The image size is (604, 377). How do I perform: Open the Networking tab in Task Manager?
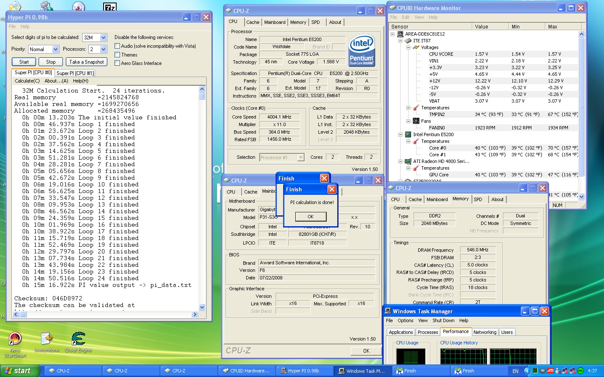click(484, 332)
